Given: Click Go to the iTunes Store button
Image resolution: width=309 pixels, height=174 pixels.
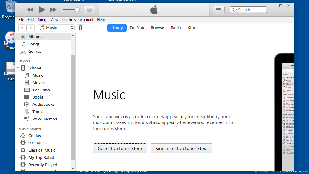Looking at the screenshot, I should (120, 148).
